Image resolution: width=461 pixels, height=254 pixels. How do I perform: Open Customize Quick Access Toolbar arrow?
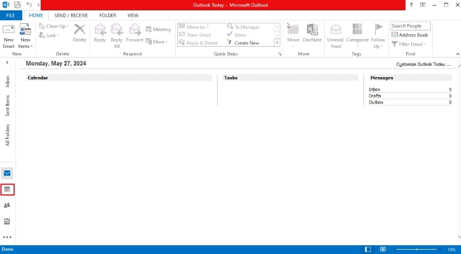click(x=39, y=5)
